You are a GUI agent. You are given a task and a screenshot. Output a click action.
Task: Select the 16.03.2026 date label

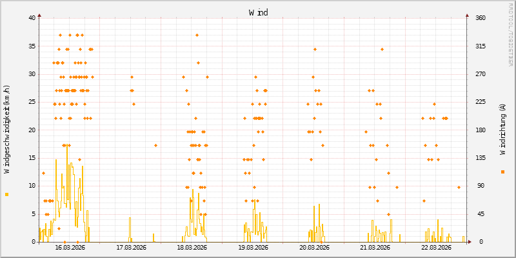[70, 247]
